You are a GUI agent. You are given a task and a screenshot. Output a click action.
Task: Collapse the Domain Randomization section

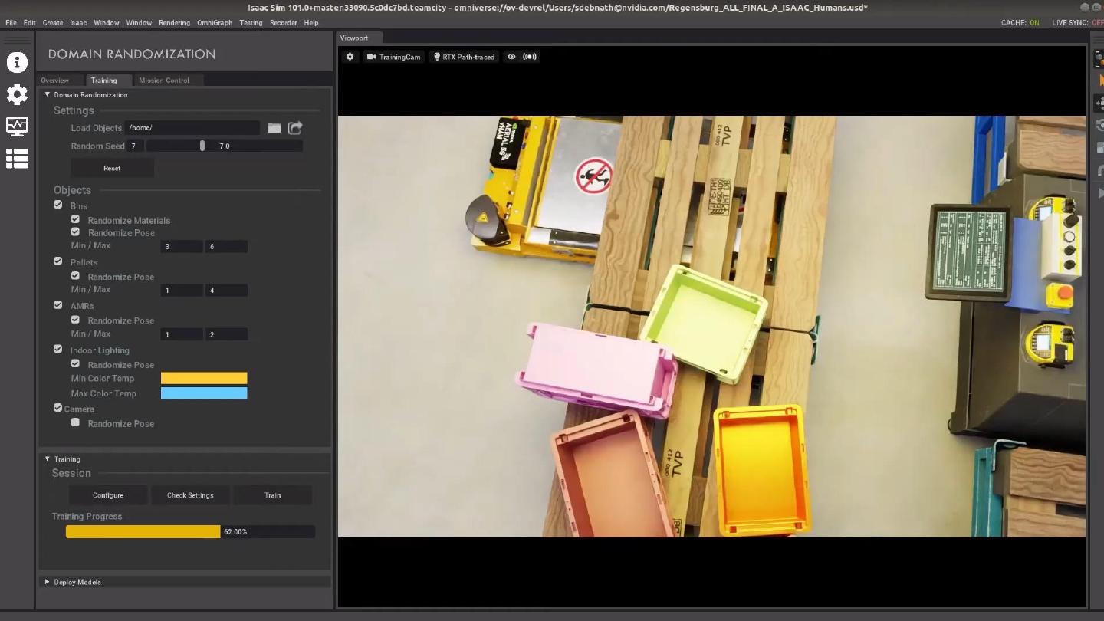click(x=48, y=95)
